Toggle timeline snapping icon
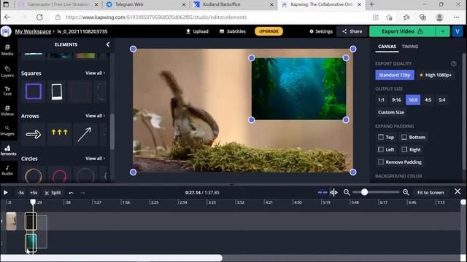467x262 pixels. click(x=323, y=192)
